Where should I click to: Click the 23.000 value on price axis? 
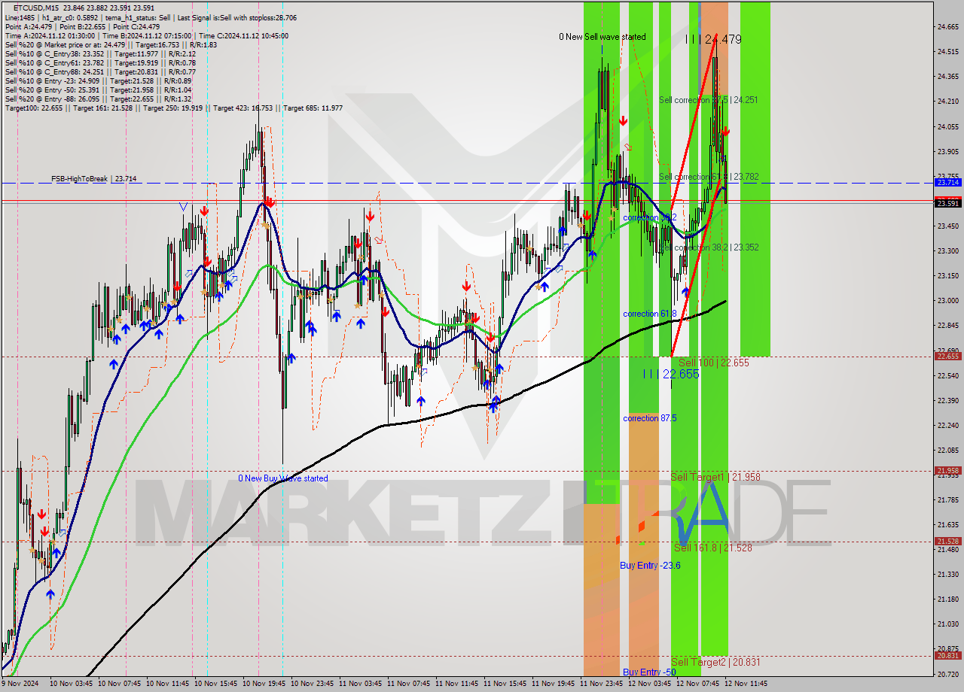pos(947,301)
